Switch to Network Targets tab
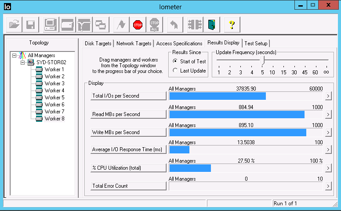The image size is (341, 211). pyautogui.click(x=134, y=43)
